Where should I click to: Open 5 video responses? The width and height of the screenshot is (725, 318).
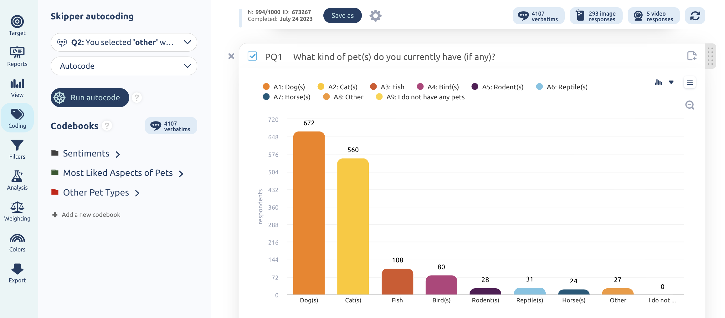tap(654, 16)
